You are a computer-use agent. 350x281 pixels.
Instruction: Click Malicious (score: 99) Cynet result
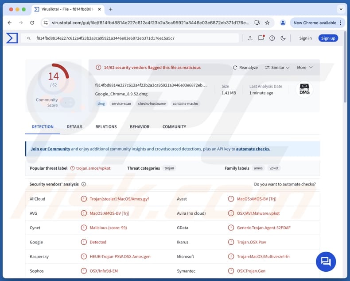[108, 228]
